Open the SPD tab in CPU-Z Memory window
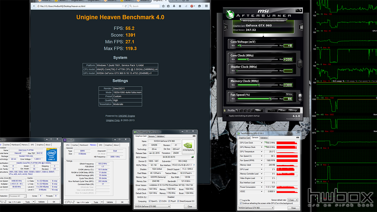The height and width of the screenshot is (212, 377). point(100,145)
